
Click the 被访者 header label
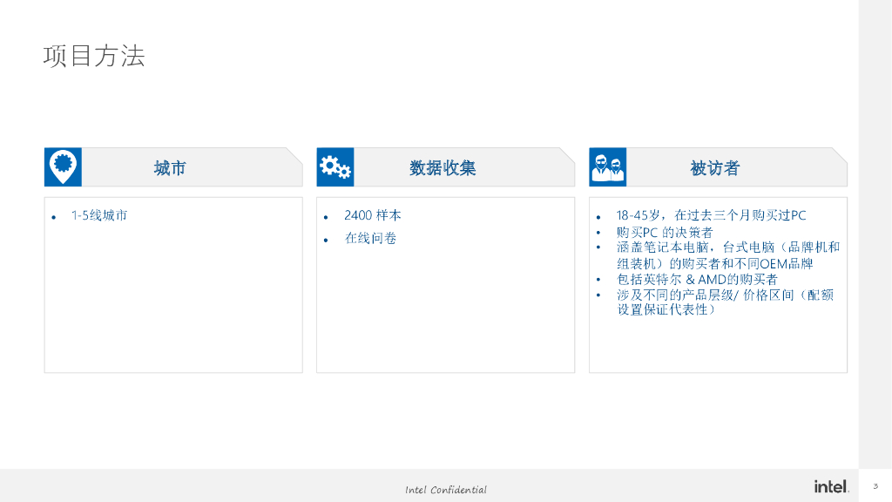pyautogui.click(x=715, y=168)
